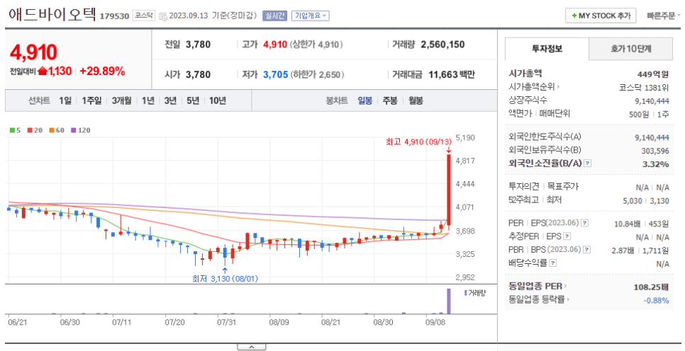The image size is (685, 351).
Task: Open help icon next to PBR BPS(2023.06)
Action: (587, 250)
